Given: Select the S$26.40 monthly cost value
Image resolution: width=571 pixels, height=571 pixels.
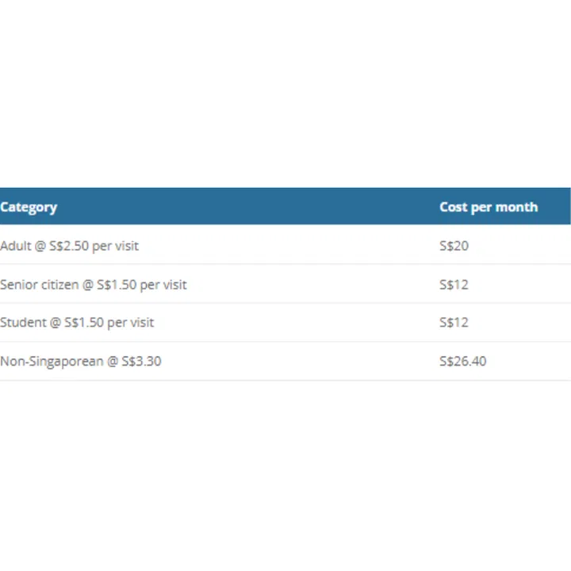Looking at the screenshot, I should 463,362.
